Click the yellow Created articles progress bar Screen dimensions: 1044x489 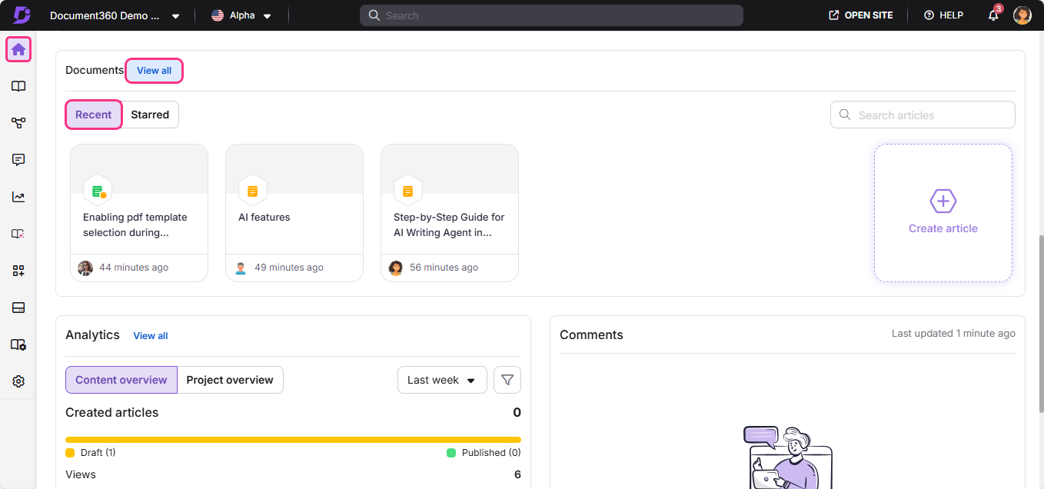[x=293, y=440]
